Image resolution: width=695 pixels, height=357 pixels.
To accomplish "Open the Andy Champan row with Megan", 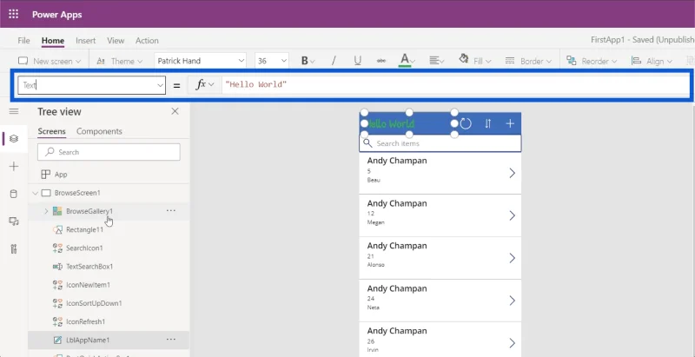I will click(x=440, y=215).
